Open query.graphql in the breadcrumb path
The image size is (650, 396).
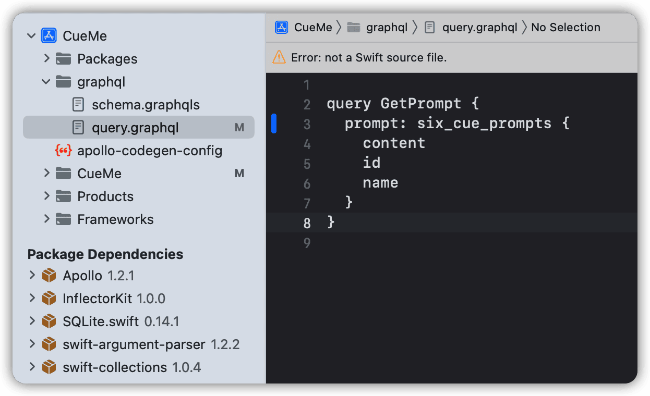tap(480, 28)
